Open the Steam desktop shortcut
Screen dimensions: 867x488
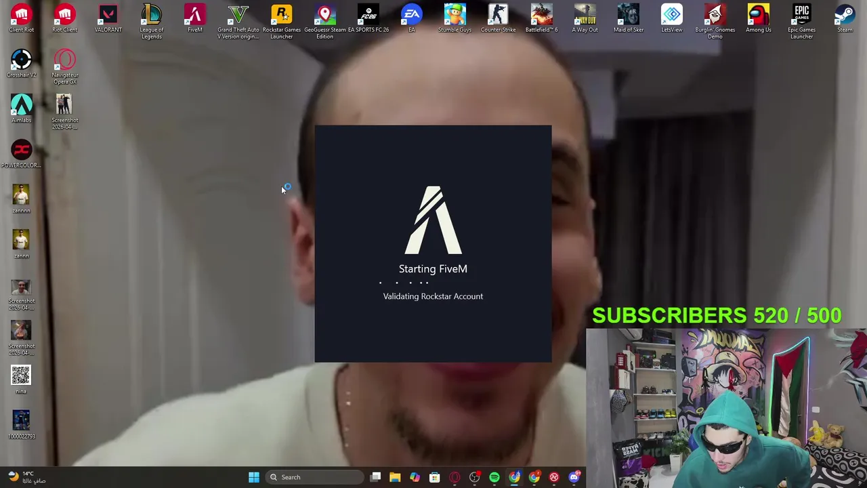[845, 18]
